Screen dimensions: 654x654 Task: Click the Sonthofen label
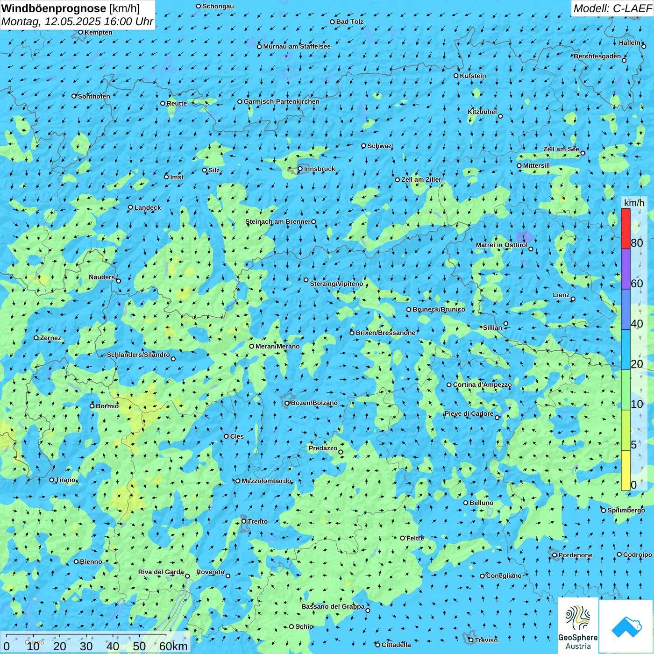(x=94, y=96)
